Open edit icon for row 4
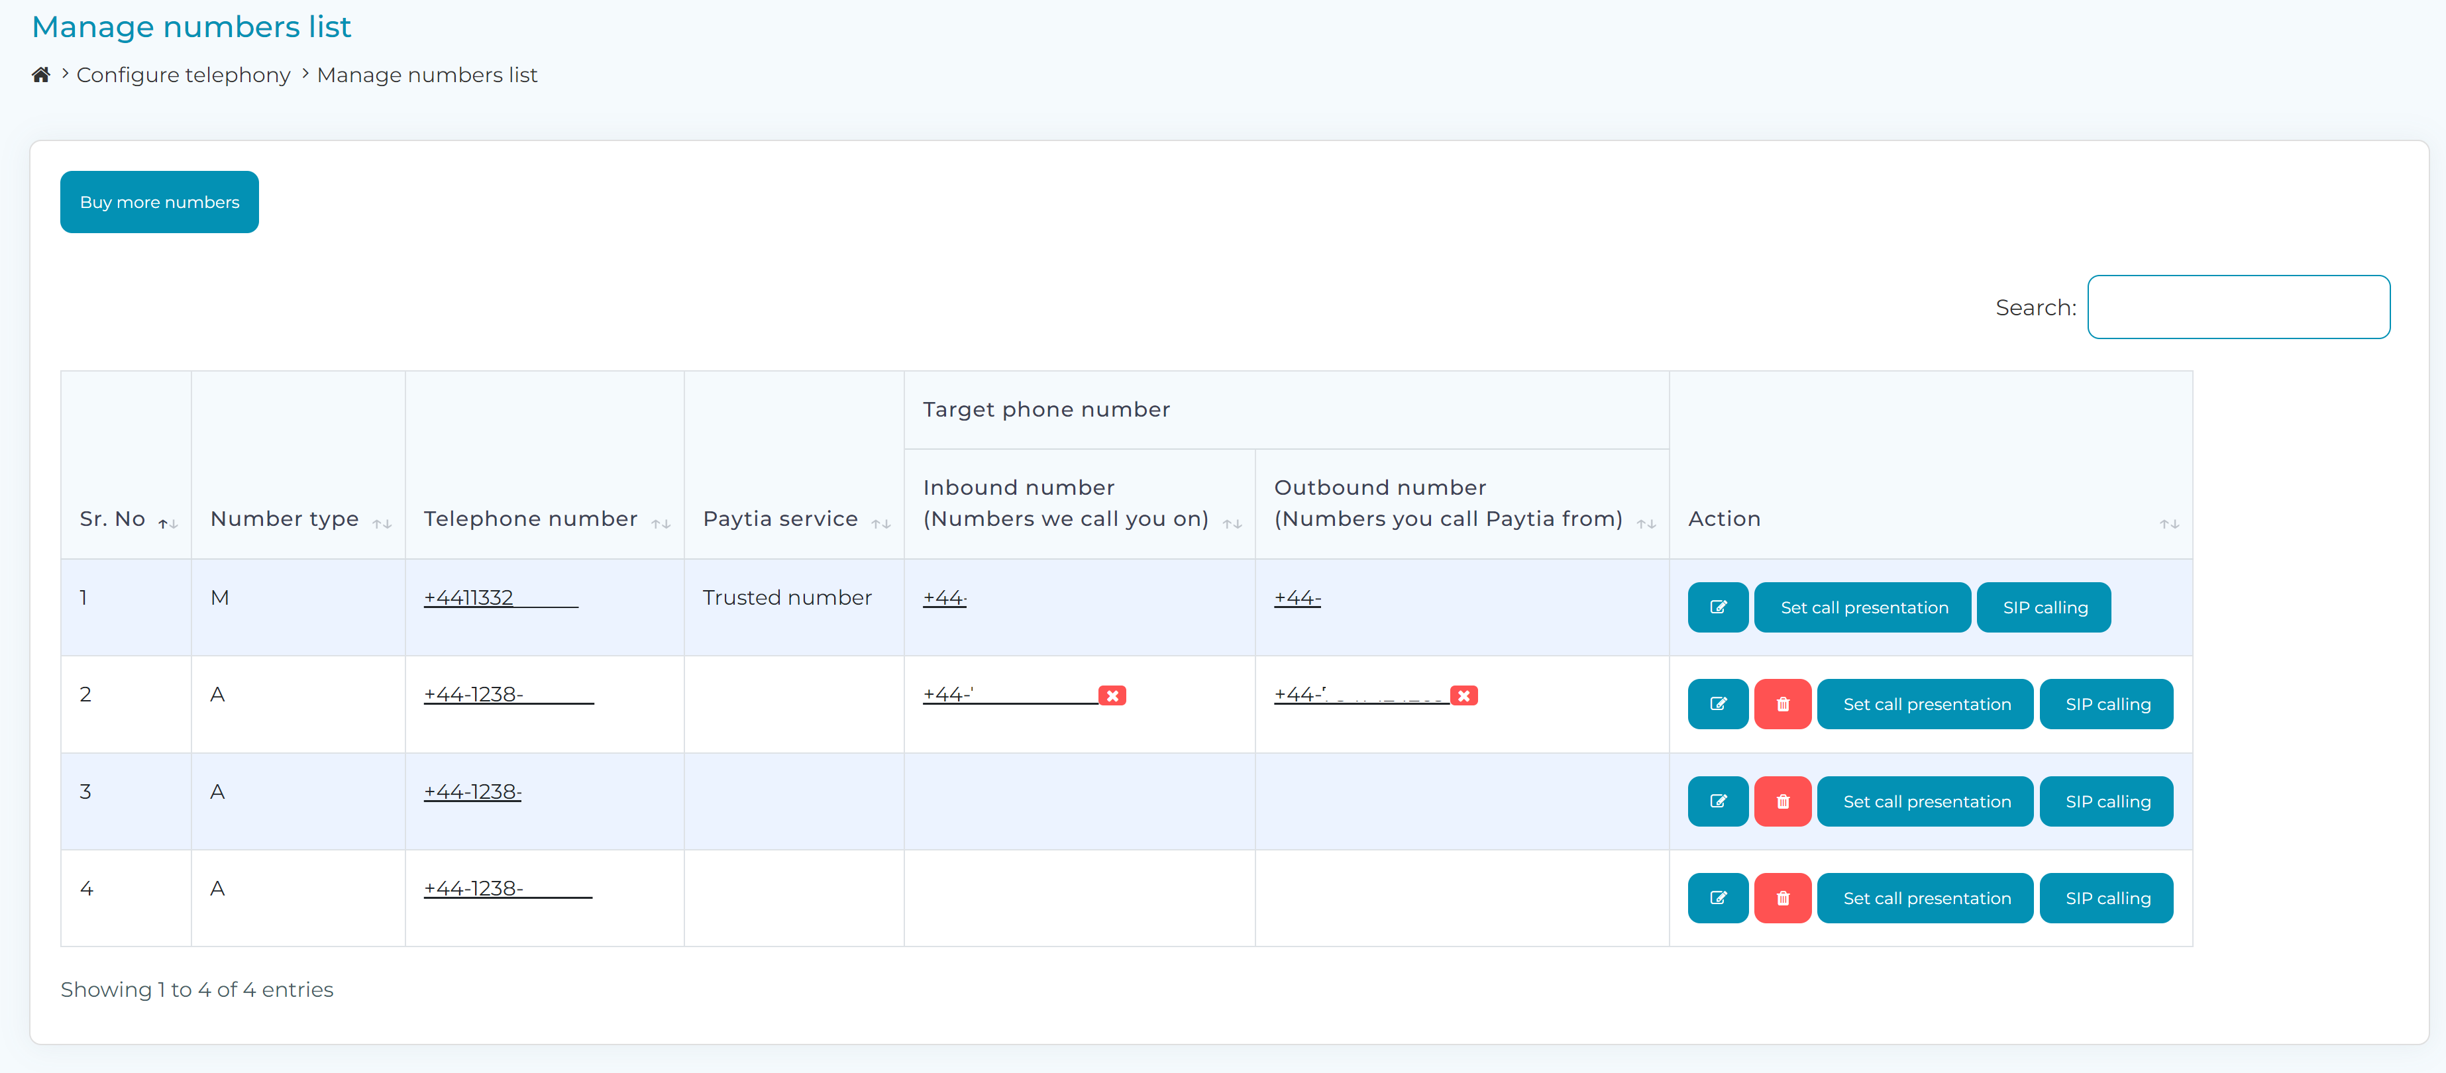Screen dimensions: 2446x1073 (1718, 898)
